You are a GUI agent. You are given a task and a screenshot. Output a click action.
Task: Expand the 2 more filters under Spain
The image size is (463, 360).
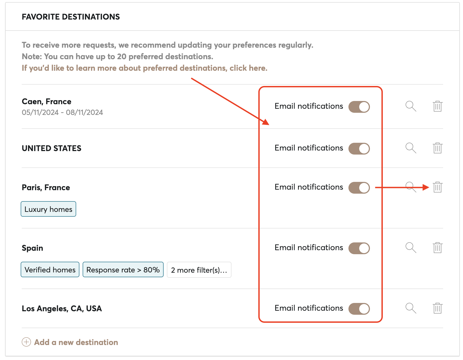(199, 270)
